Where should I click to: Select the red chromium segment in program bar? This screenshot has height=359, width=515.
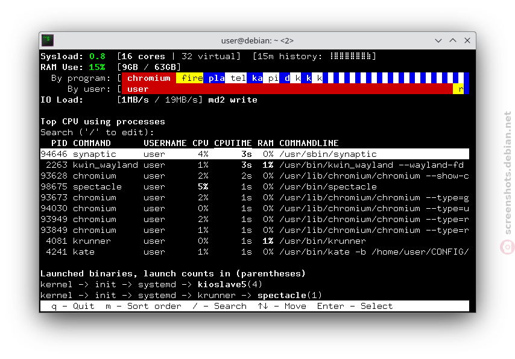(x=149, y=78)
